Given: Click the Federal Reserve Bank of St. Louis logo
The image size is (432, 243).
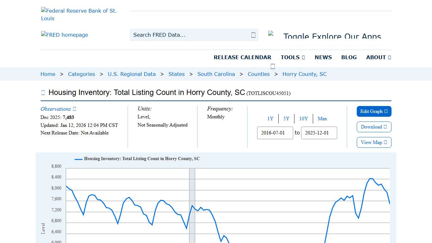Looking at the screenshot, I should tap(79, 14).
